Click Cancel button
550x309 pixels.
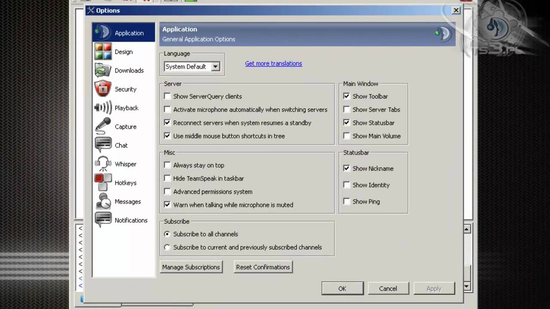click(x=388, y=288)
